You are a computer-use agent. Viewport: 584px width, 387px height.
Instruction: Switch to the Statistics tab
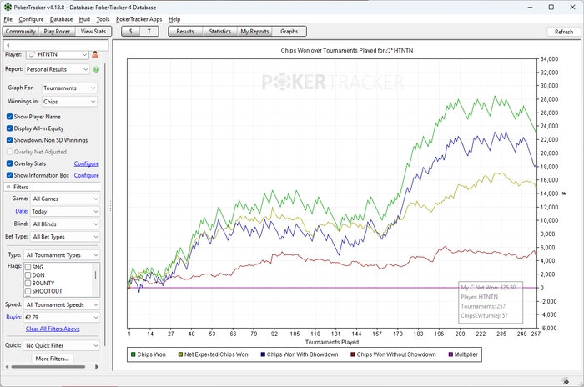click(x=219, y=32)
